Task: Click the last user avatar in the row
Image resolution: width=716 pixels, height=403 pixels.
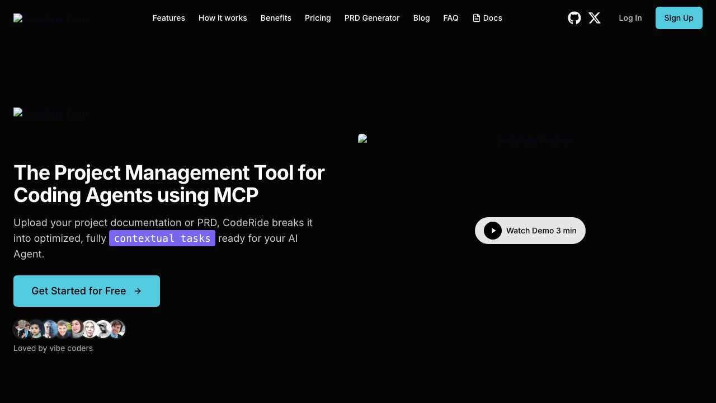Action: point(116,329)
